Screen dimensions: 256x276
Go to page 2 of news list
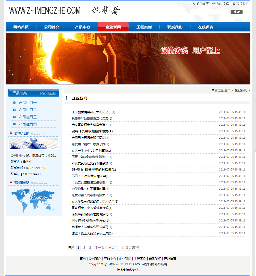(x=84, y=247)
